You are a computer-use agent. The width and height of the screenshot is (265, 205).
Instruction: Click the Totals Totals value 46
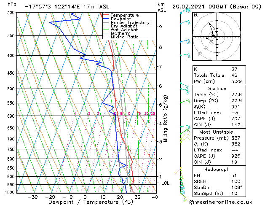point(234,75)
